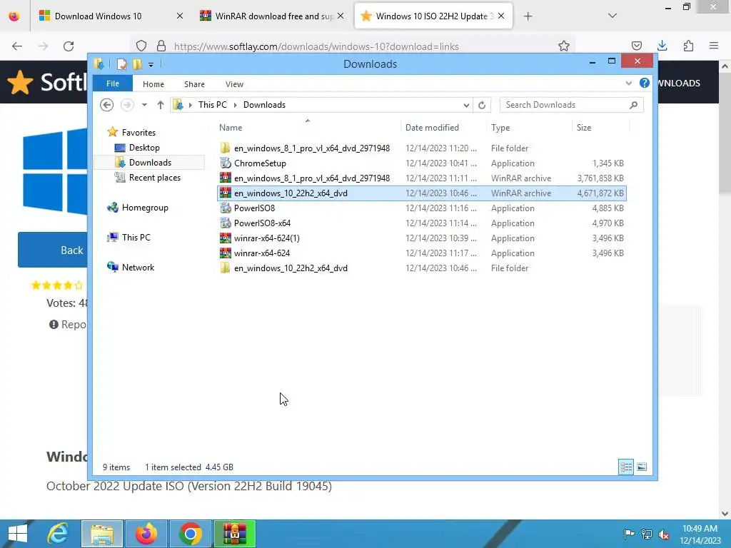Viewport: 731px width, 548px height.
Task: Open Google Chrome from taskbar
Action: point(191,534)
